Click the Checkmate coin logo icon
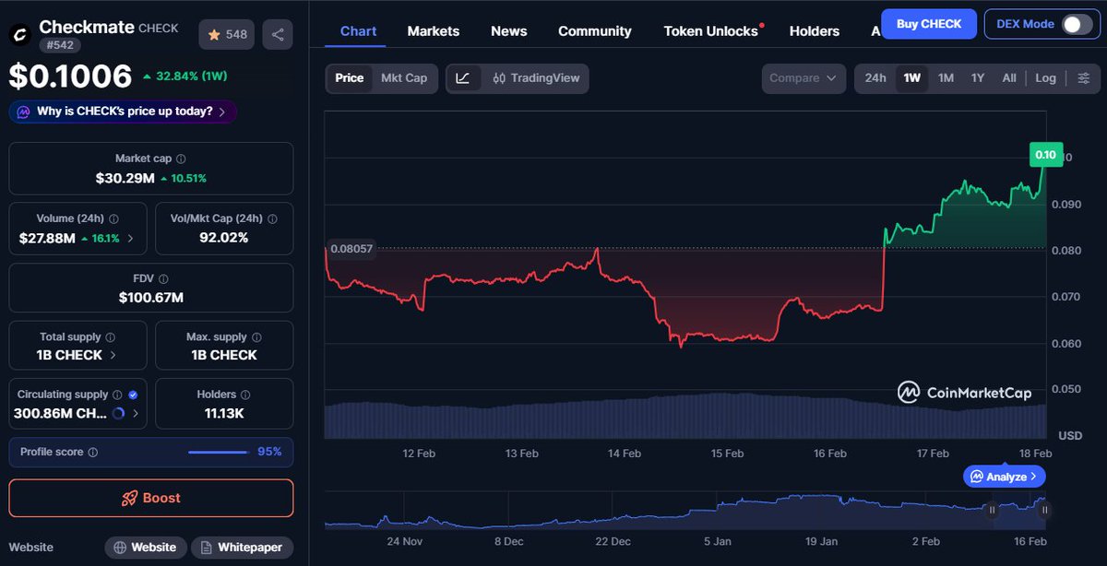Screen dimensions: 1107x566 pos(19,34)
